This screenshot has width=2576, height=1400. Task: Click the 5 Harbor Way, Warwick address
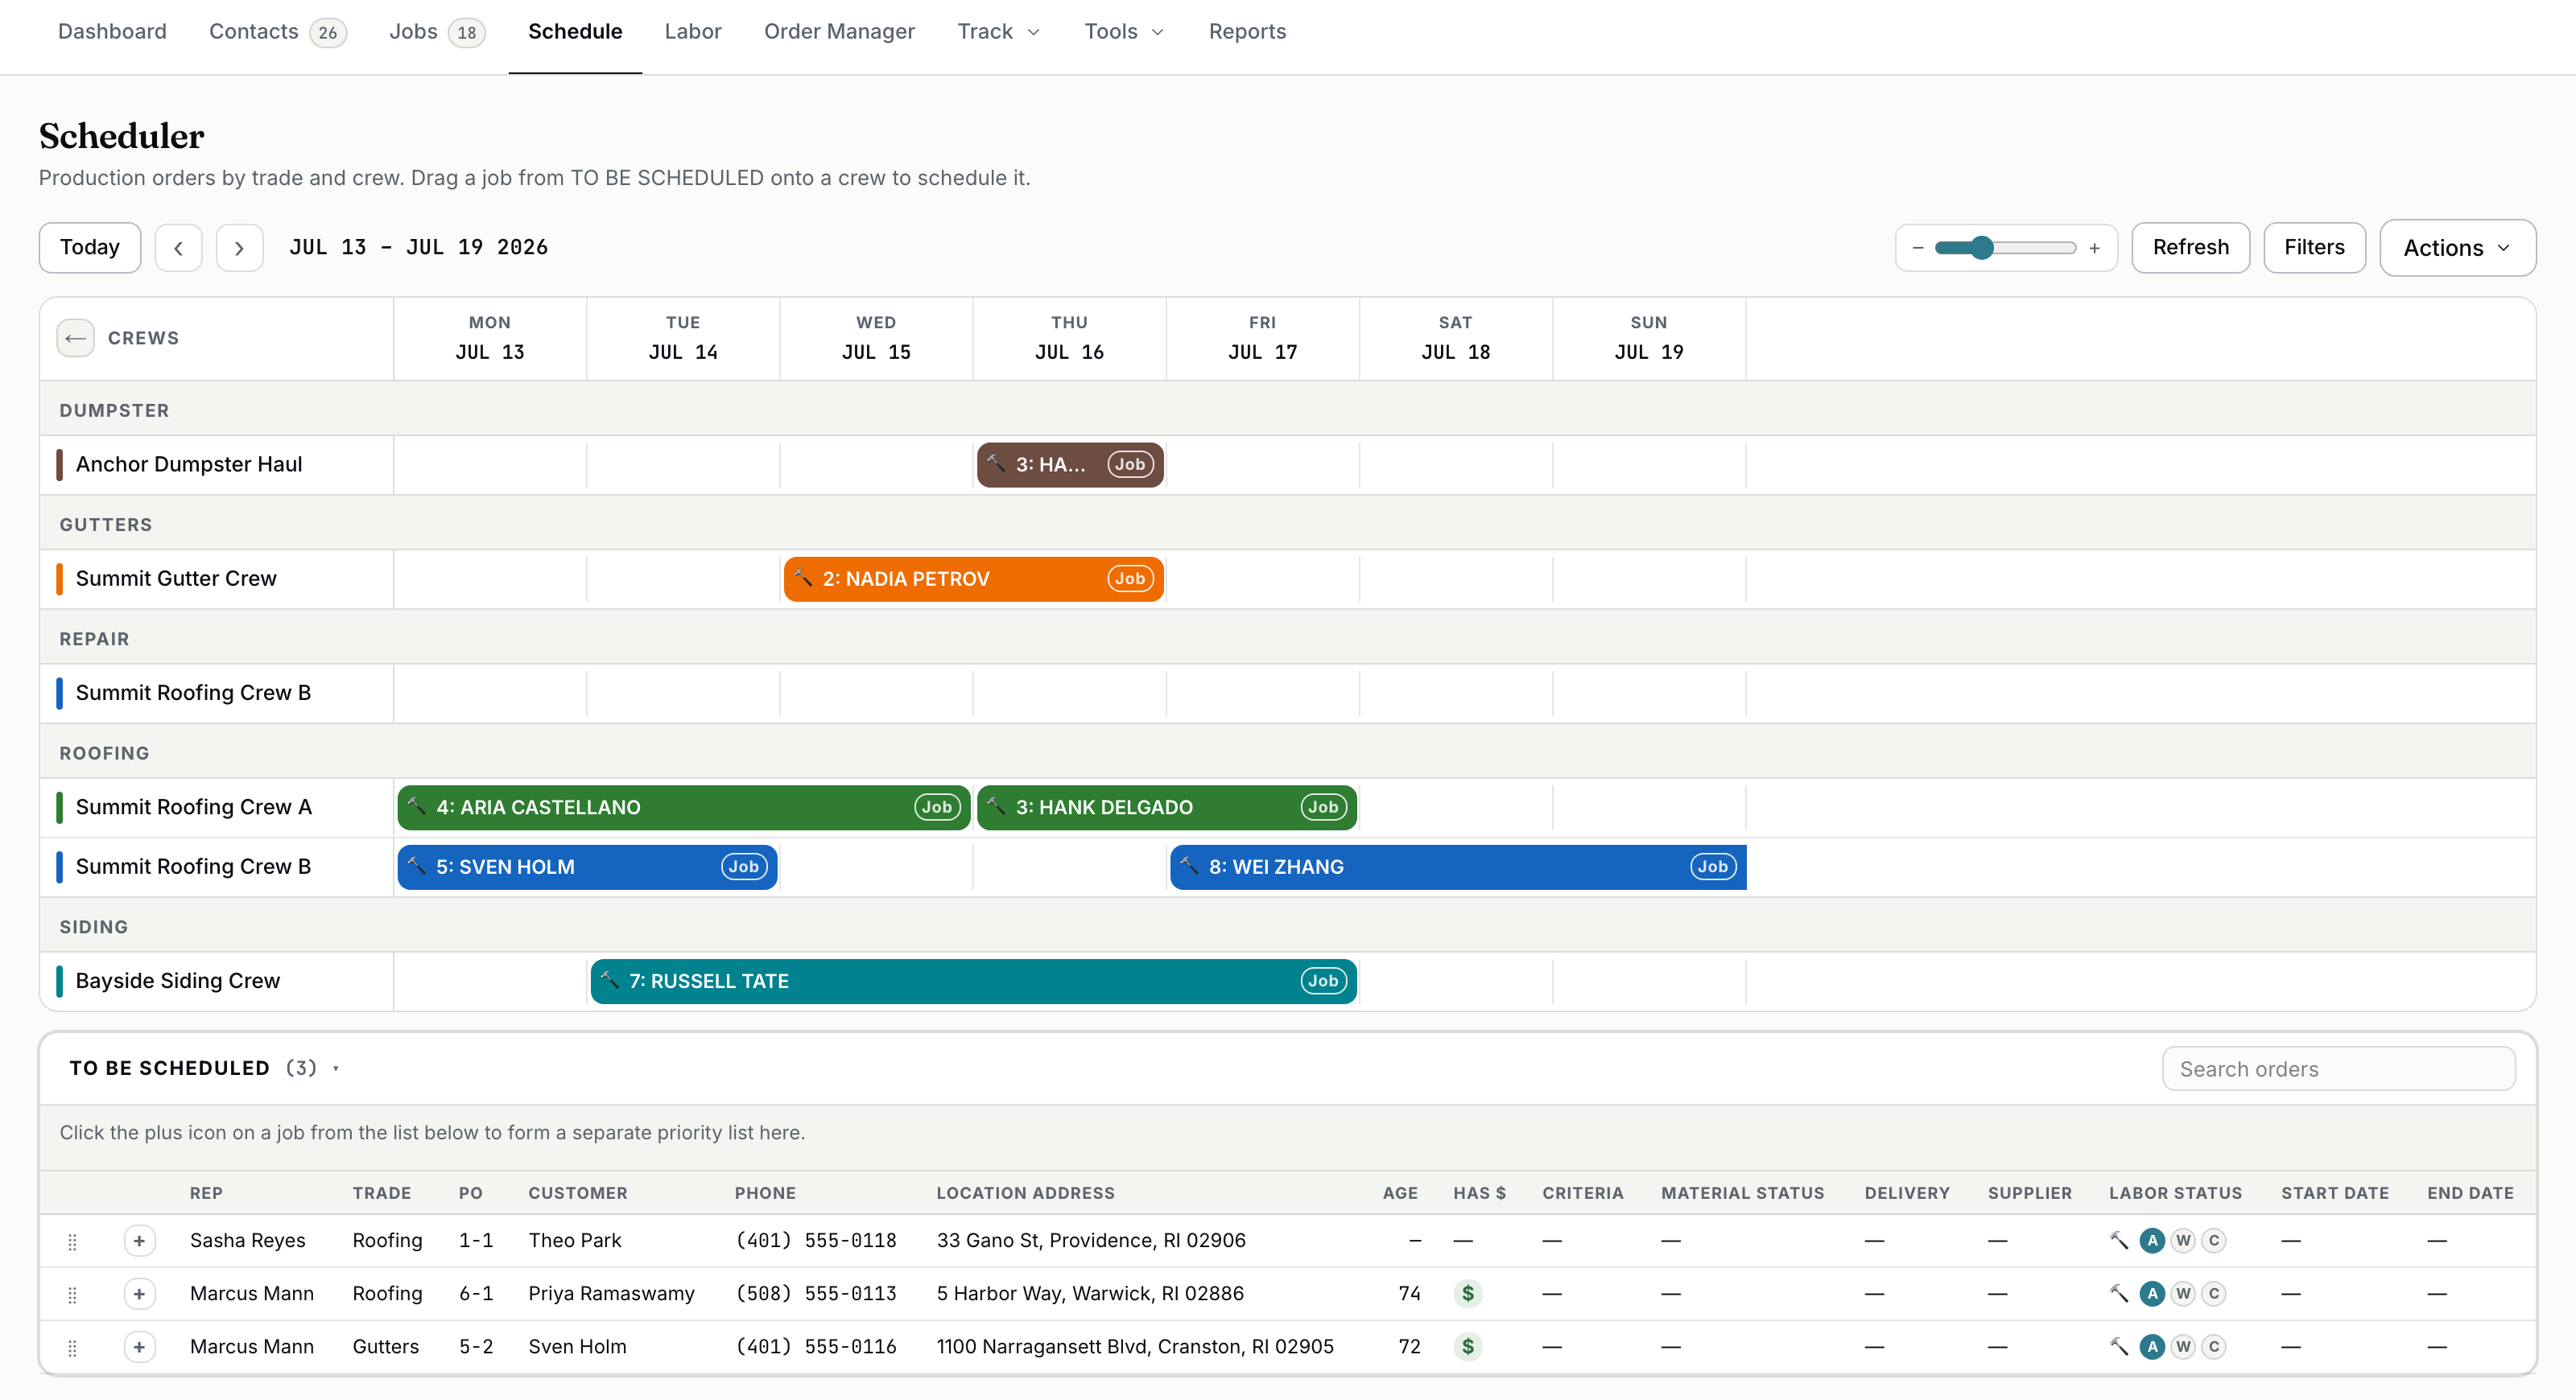[x=1090, y=1293]
